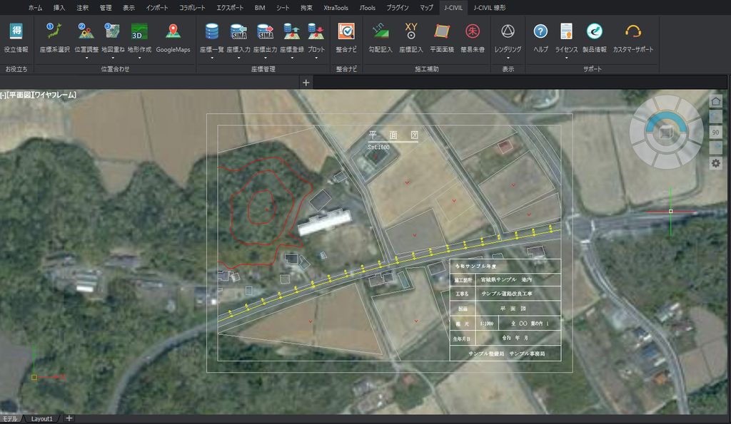731x424 pixels.
Task: Choose the 座標登録 tool
Action: click(292, 37)
